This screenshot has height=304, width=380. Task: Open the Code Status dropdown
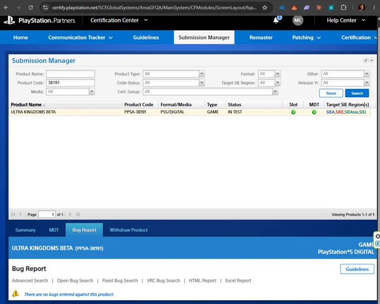pos(202,83)
